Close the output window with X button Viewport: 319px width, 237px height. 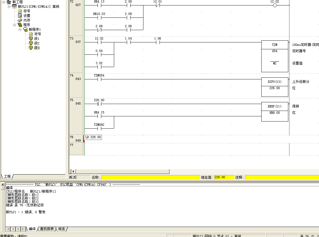[3, 184]
